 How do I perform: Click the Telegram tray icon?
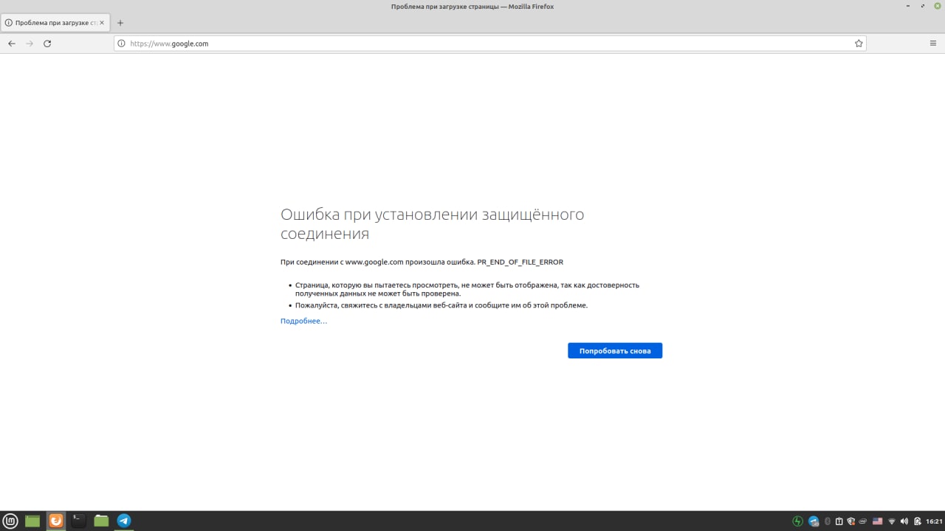[814, 521]
